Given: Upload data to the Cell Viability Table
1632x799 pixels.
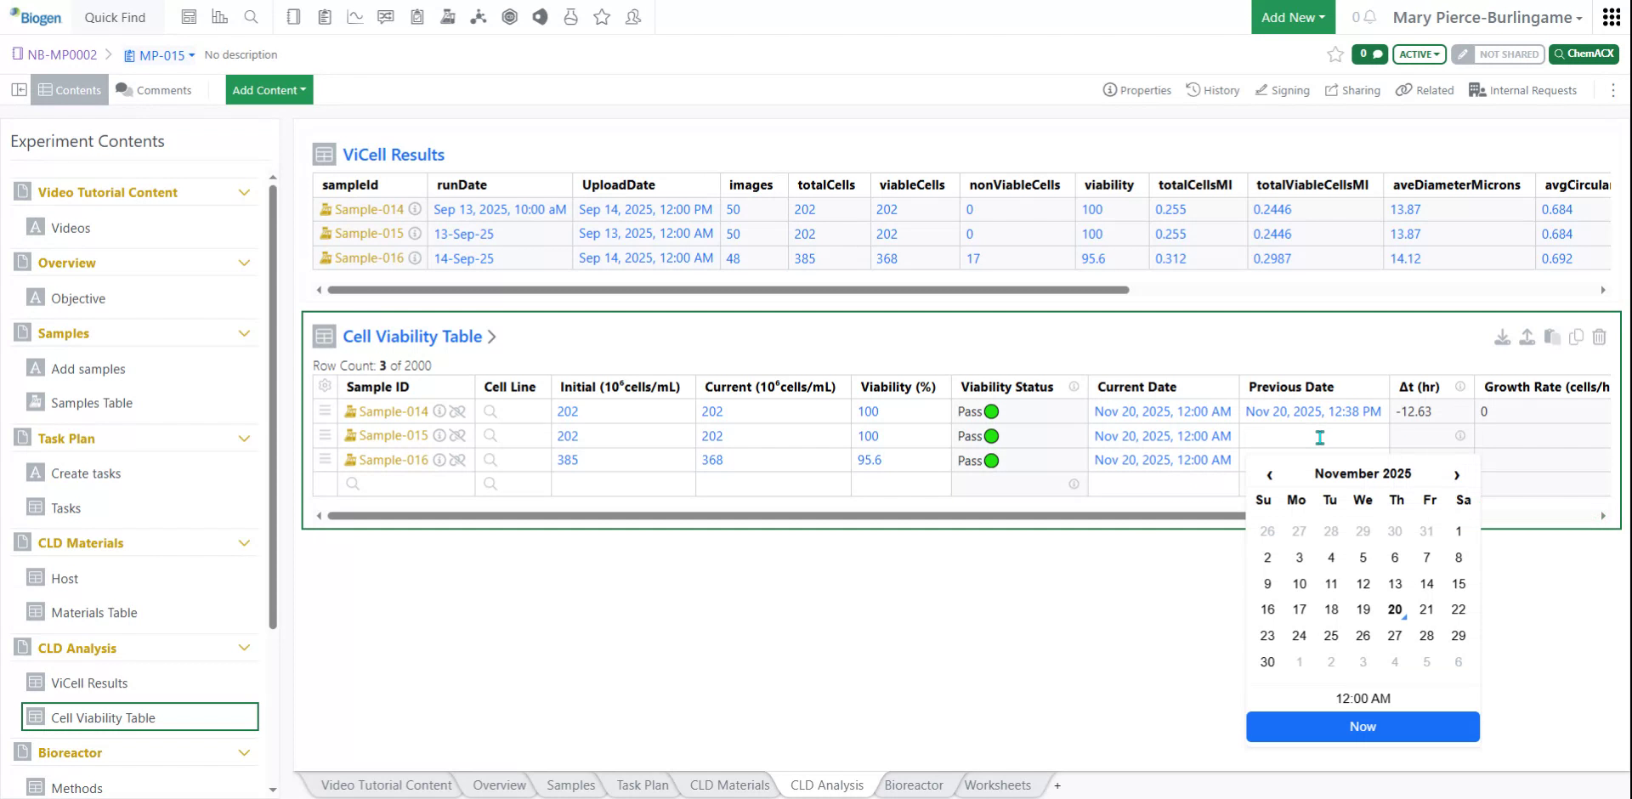Looking at the screenshot, I should (1527, 337).
